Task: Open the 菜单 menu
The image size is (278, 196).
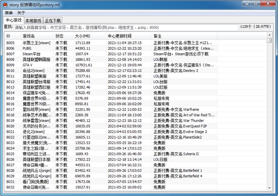Action: [x=9, y=13]
